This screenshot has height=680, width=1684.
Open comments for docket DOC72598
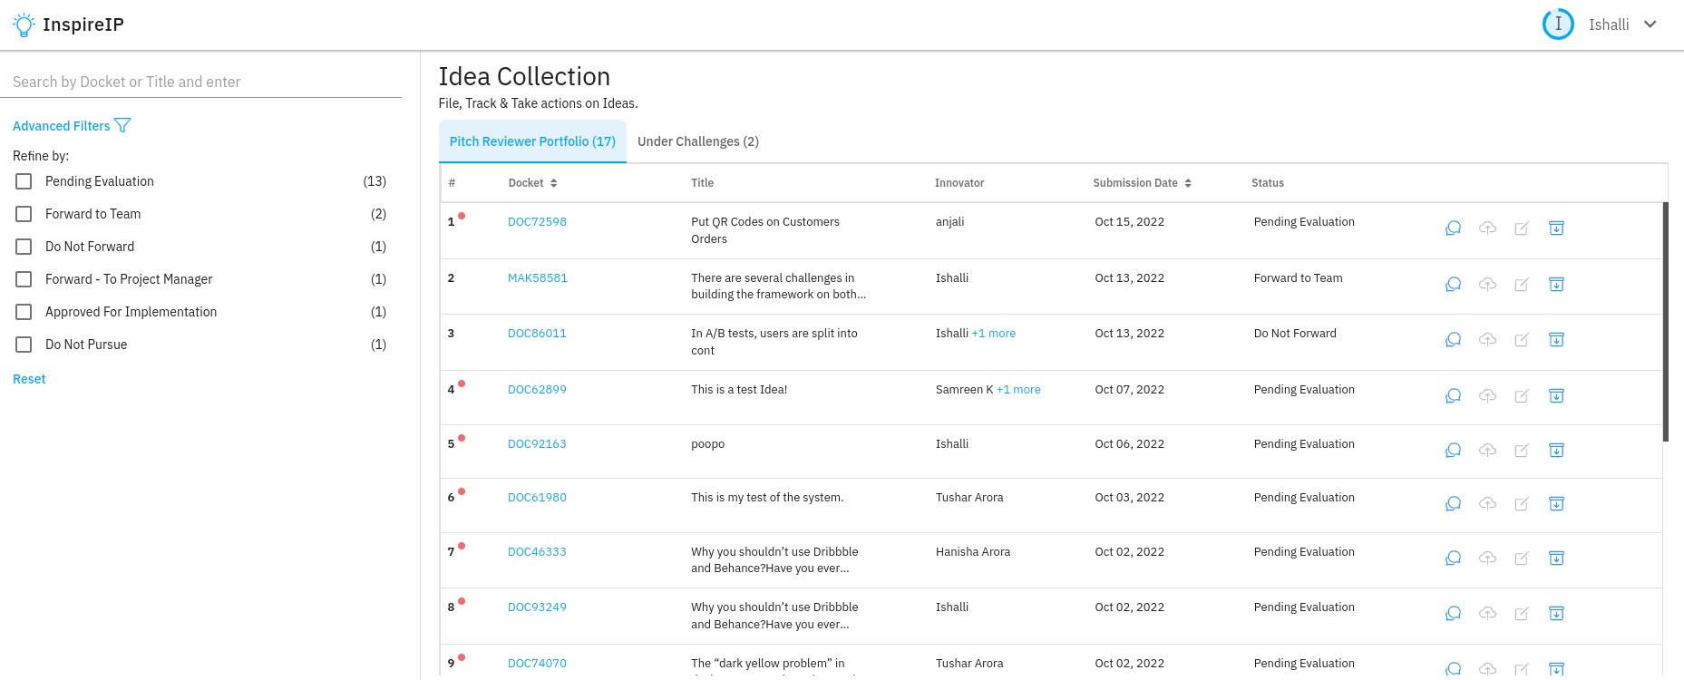point(1453,228)
